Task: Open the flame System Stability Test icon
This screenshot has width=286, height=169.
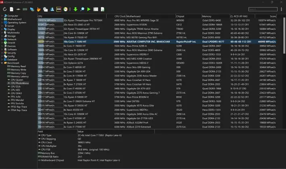Action: 39,9
